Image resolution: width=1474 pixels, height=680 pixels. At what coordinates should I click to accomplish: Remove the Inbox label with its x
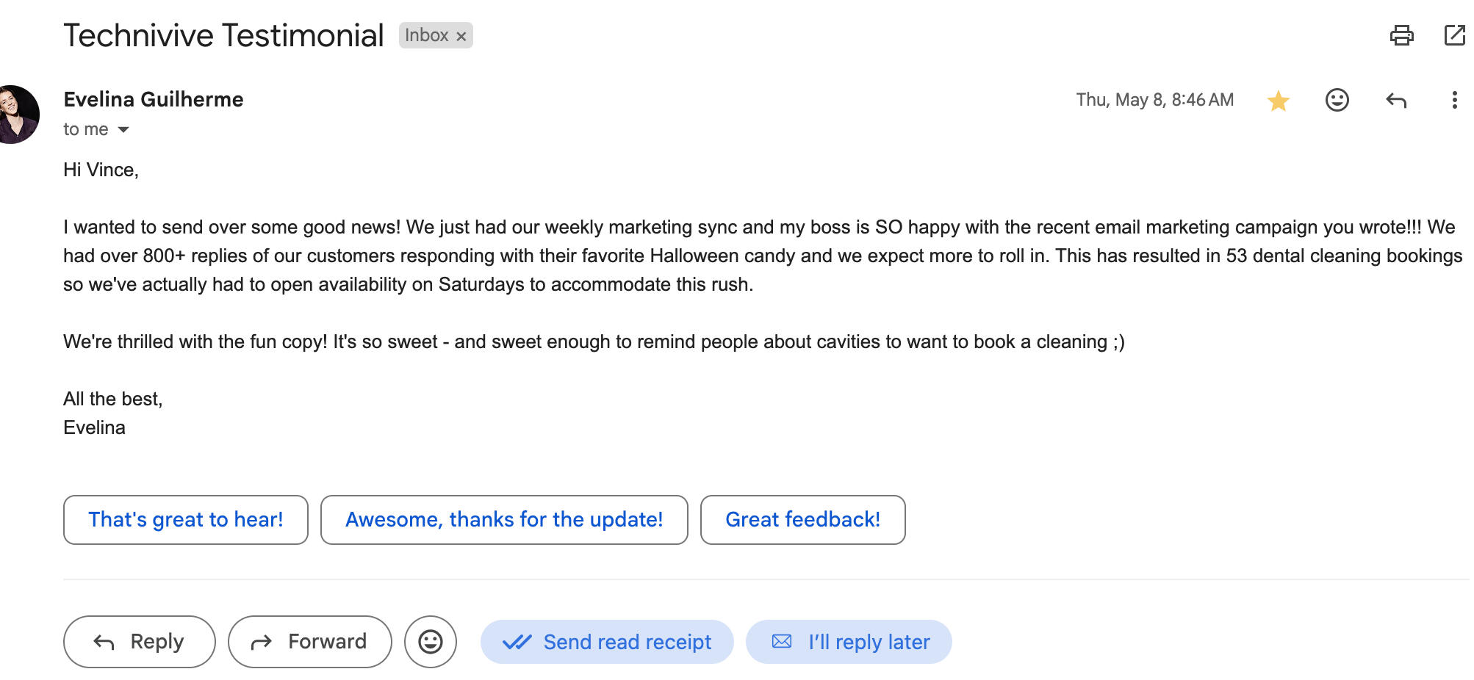pos(461,36)
